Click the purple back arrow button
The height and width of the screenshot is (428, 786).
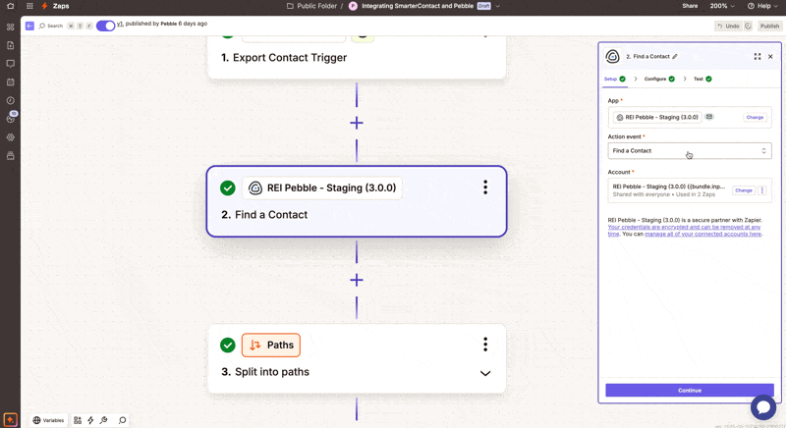(29, 26)
